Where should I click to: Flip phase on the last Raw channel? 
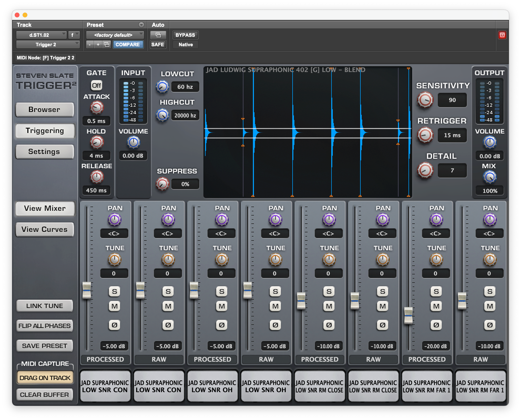[x=490, y=325]
